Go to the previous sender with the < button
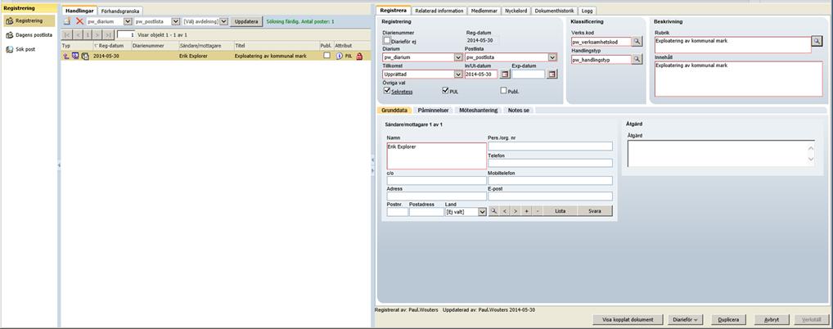The height and width of the screenshot is (329, 833). (x=505, y=211)
